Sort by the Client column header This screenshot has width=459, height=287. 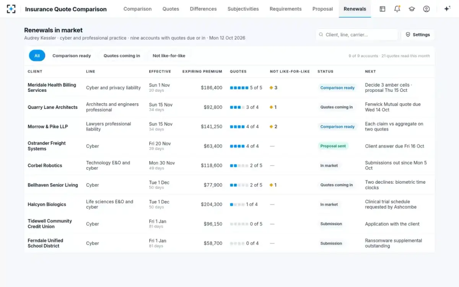35,72
